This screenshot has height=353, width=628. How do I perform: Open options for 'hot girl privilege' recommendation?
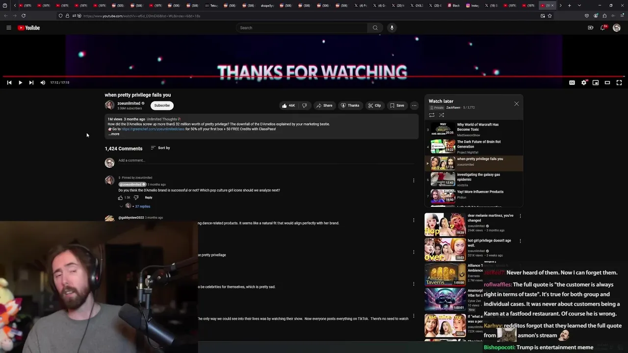[x=520, y=241]
